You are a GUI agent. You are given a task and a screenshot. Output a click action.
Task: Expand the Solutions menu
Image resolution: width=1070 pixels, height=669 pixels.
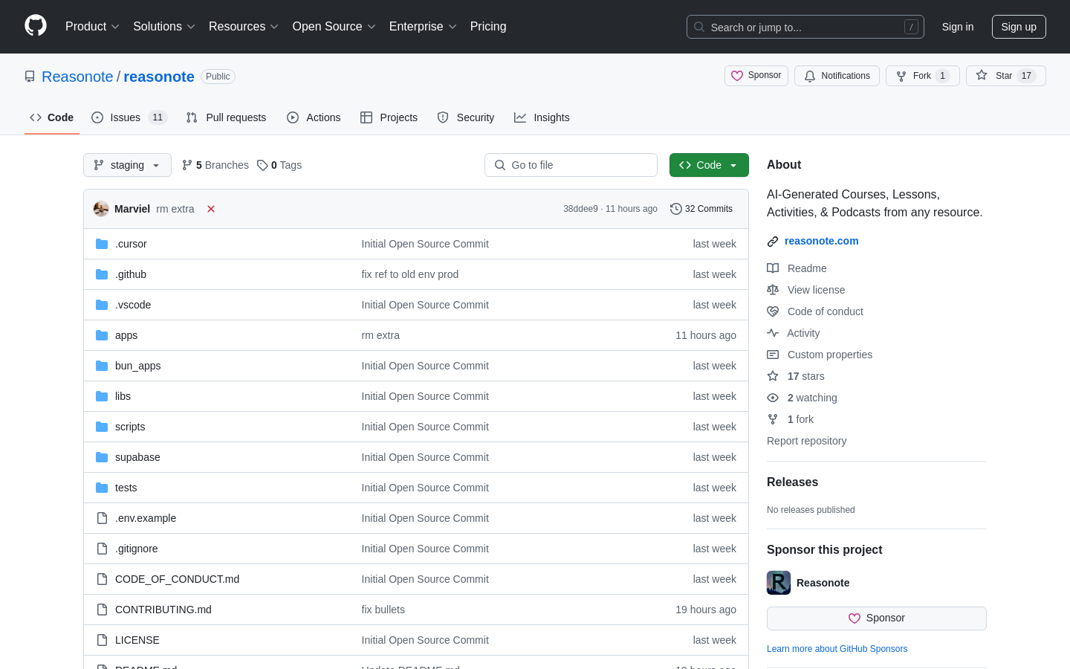[164, 27]
